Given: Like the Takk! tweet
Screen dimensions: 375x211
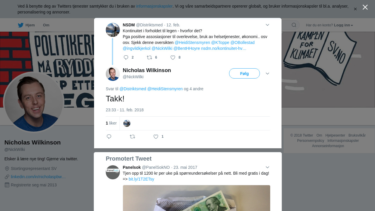Looking at the screenshot, I should (156, 137).
